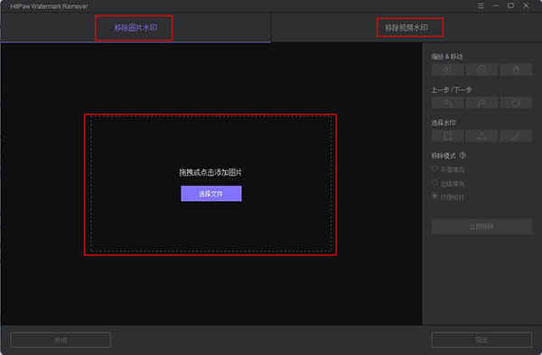The height and width of the screenshot is (355, 542).
Task: Click the dashed drop area to add an image
Action: 211,184
